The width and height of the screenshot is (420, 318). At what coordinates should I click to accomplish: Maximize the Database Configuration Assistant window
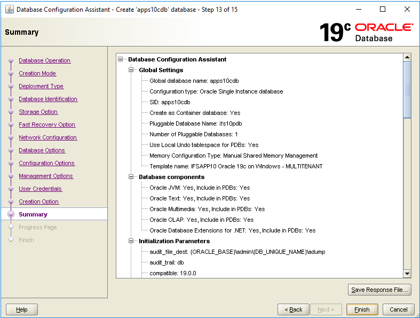[x=383, y=9]
